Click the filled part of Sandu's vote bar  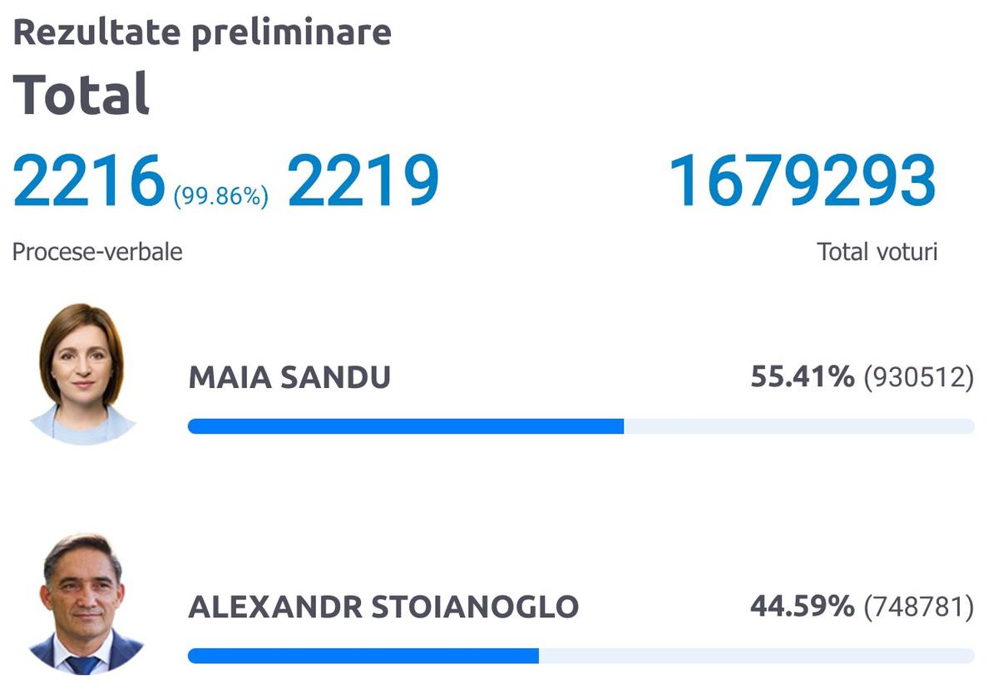(406, 426)
